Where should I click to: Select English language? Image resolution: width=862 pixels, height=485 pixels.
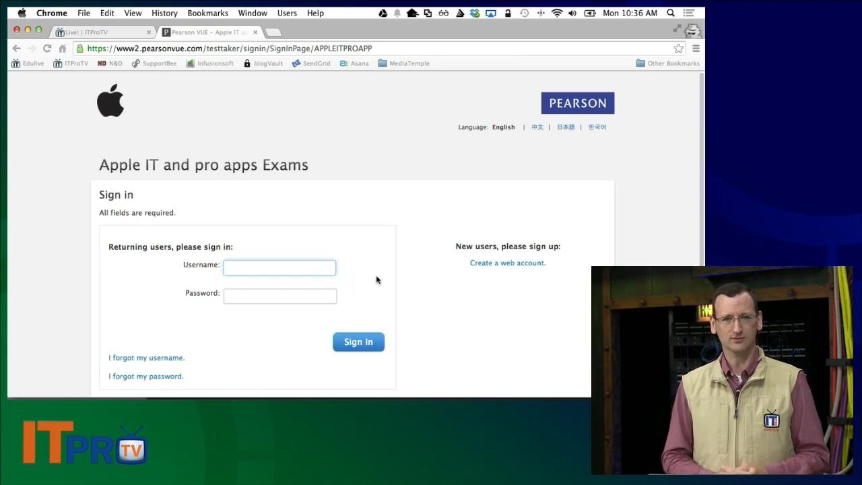503,127
